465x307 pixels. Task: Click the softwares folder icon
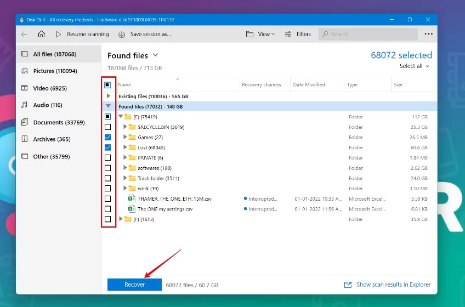[132, 168]
